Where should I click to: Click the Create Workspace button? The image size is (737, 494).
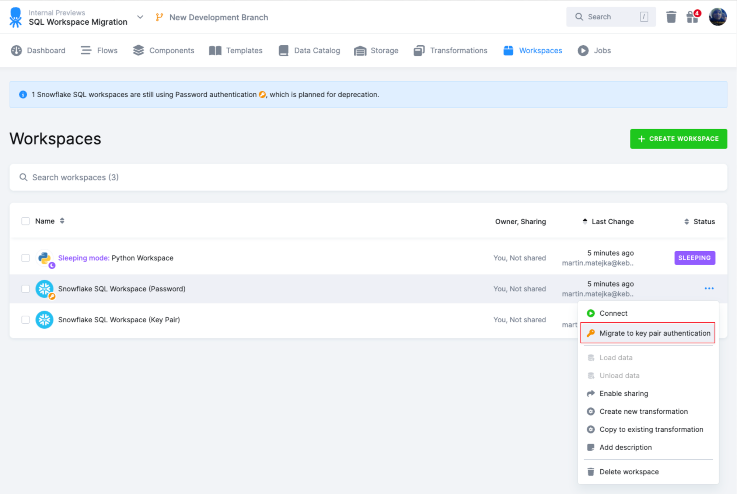pos(678,139)
